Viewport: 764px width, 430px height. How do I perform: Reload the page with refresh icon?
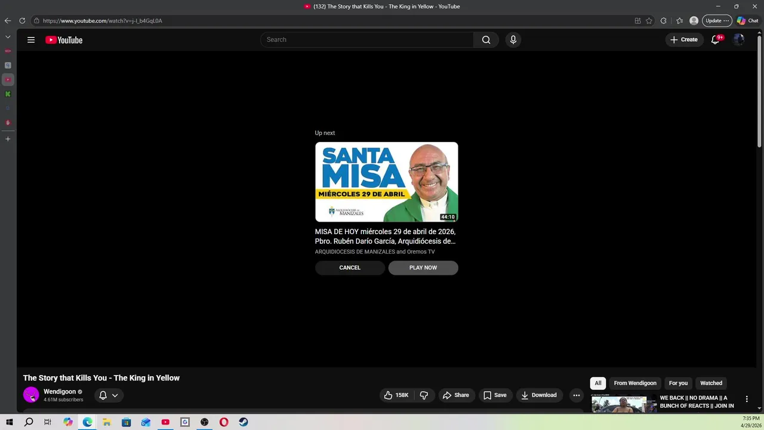pyautogui.click(x=22, y=21)
